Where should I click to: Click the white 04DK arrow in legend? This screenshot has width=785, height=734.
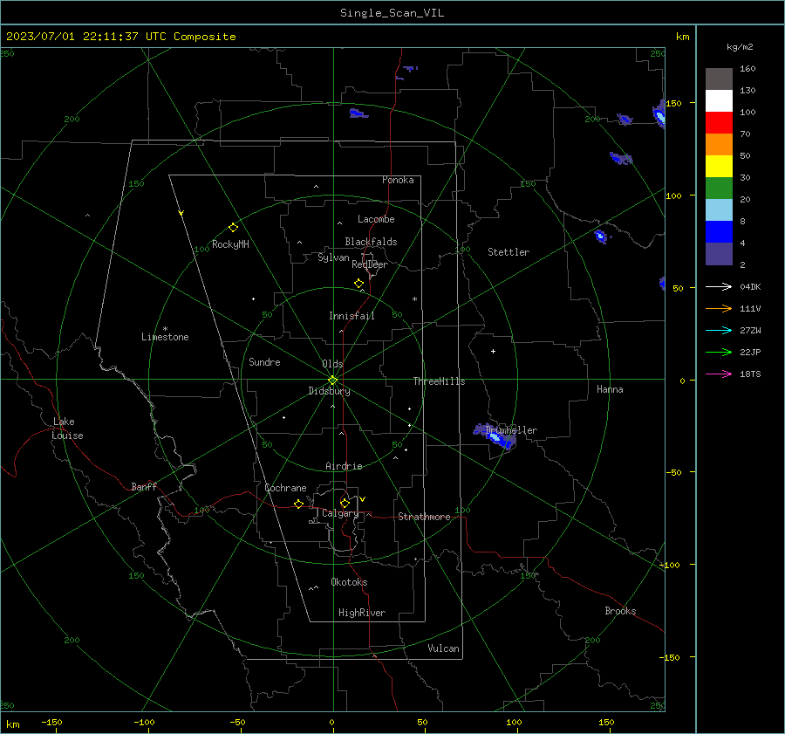(x=719, y=286)
